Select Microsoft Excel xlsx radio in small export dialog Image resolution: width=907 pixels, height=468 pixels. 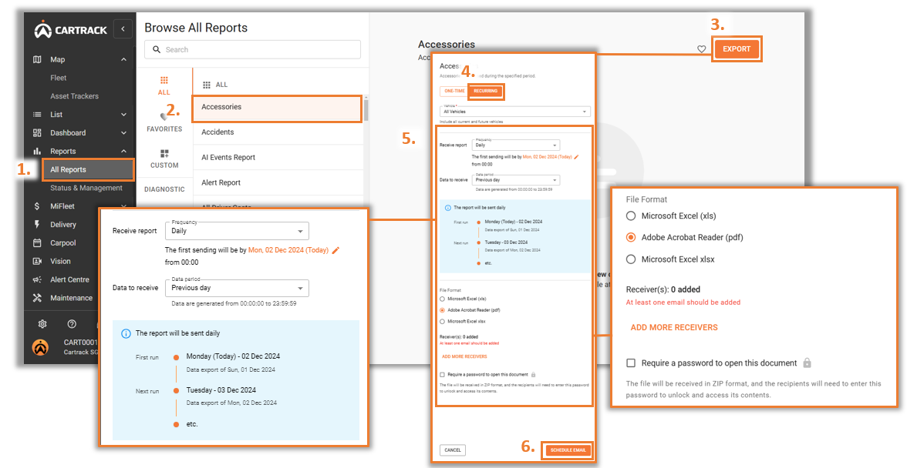443,322
